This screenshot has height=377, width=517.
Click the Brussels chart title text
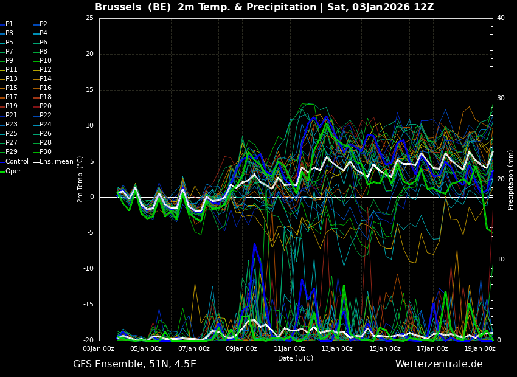[x=265, y=7]
